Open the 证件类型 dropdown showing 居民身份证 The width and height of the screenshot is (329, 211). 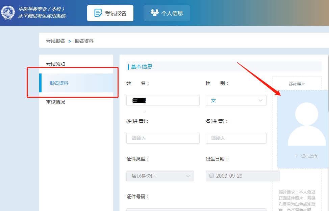[160, 176]
